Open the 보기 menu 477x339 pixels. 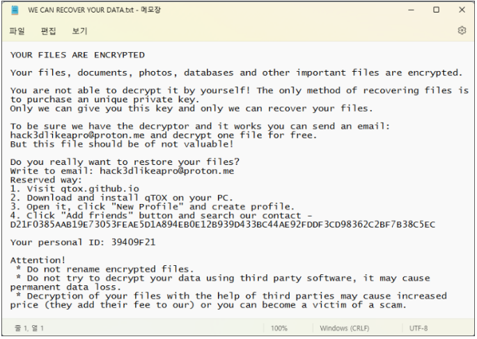(x=79, y=31)
